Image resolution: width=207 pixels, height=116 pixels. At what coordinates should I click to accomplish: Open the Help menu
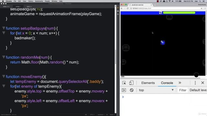pyautogui.click(x=61, y=1)
